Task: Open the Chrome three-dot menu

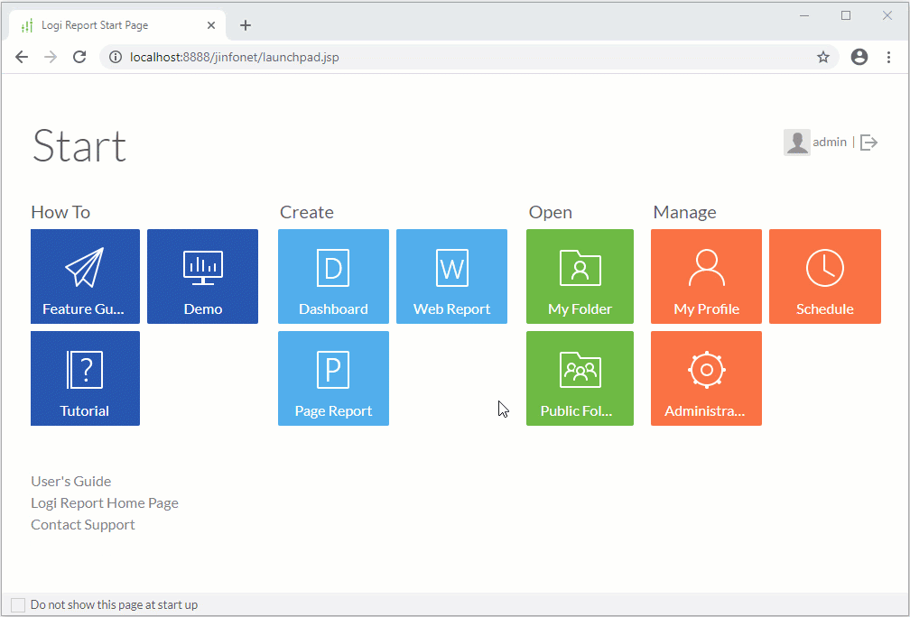Action: coord(888,56)
